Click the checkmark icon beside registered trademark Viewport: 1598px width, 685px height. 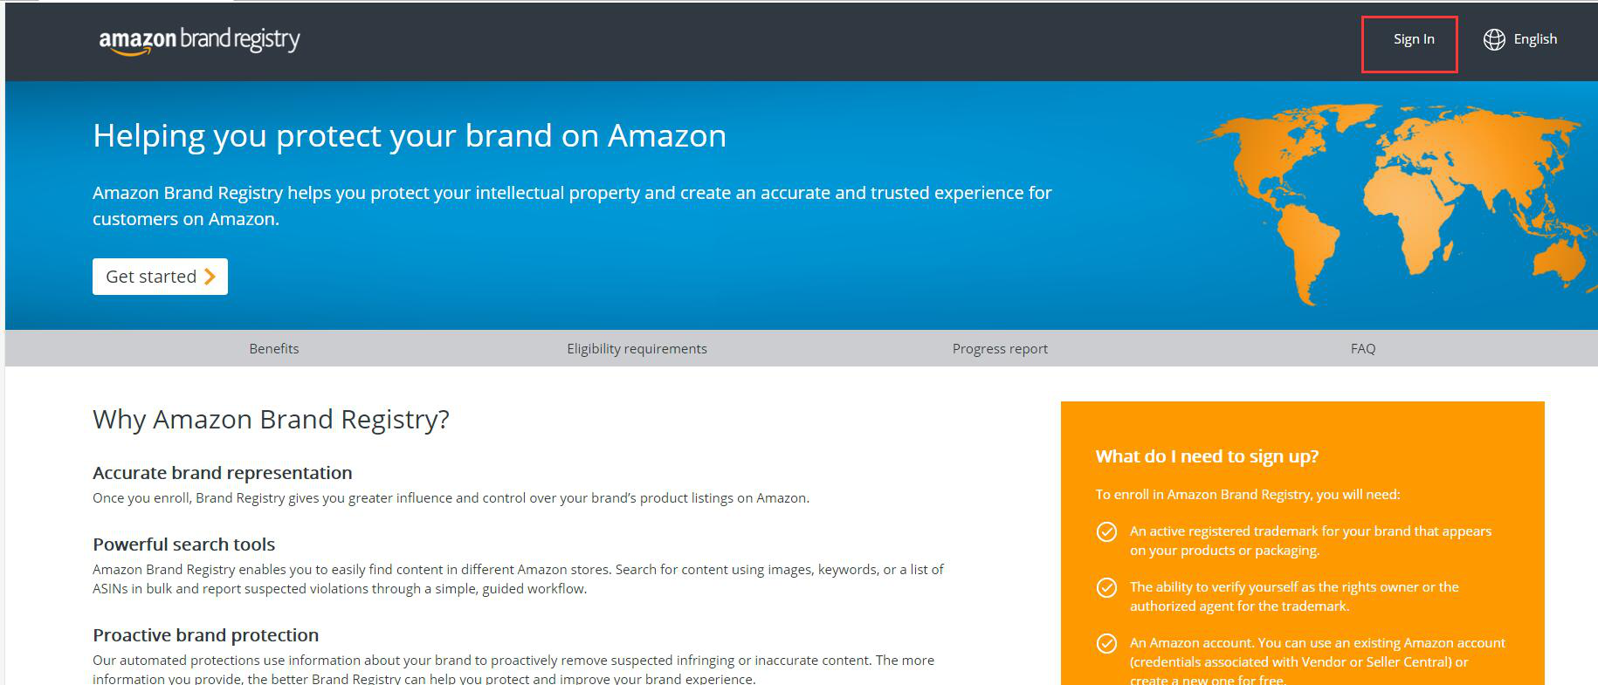pos(1106,531)
